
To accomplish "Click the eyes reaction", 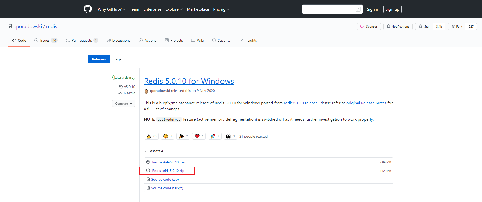I will pyautogui.click(x=230, y=136).
